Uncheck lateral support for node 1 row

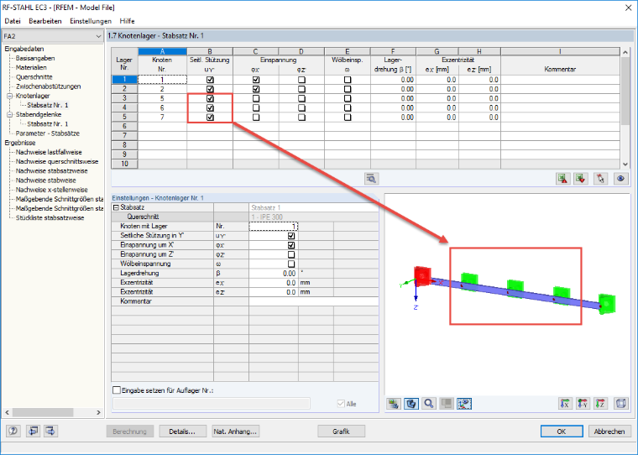[x=210, y=80]
